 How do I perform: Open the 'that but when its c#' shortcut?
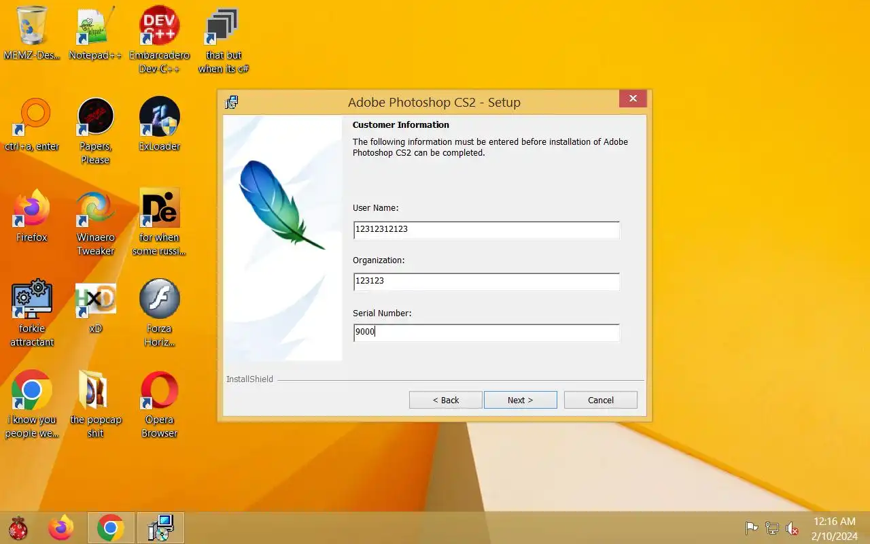(x=223, y=40)
